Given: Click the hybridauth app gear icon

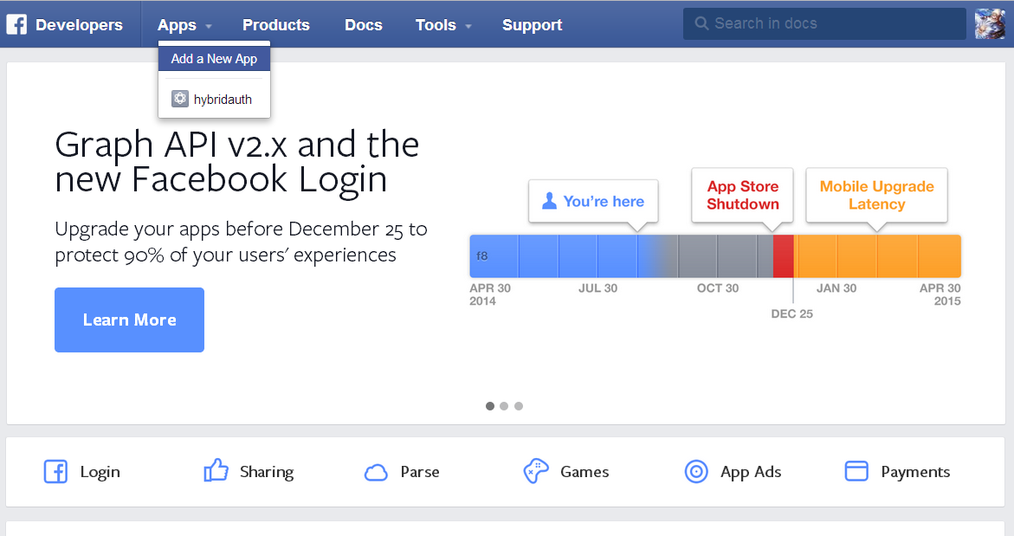Looking at the screenshot, I should point(179,99).
